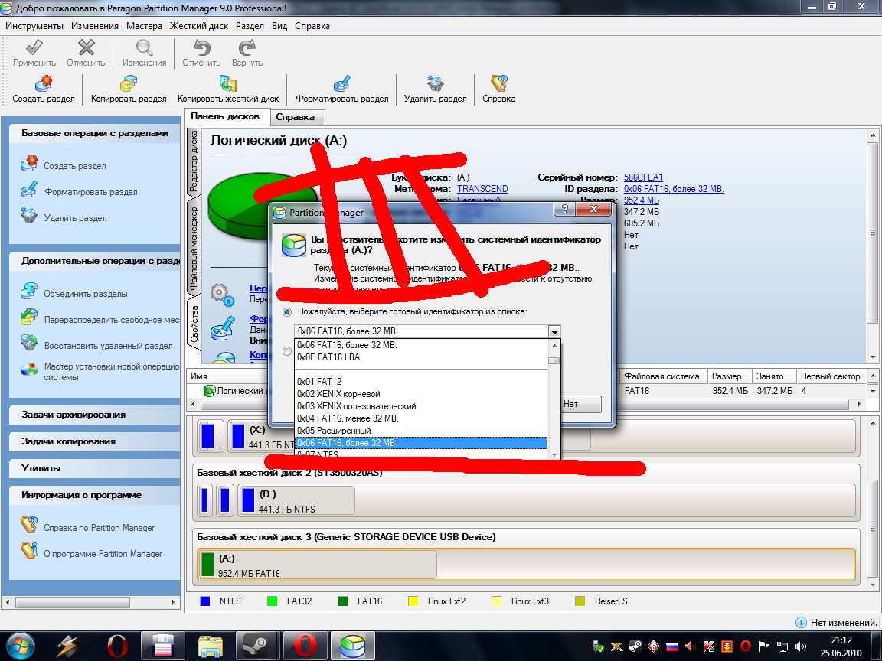
Task: Click Форматировать раздел in the sidebar
Action: tap(90, 192)
